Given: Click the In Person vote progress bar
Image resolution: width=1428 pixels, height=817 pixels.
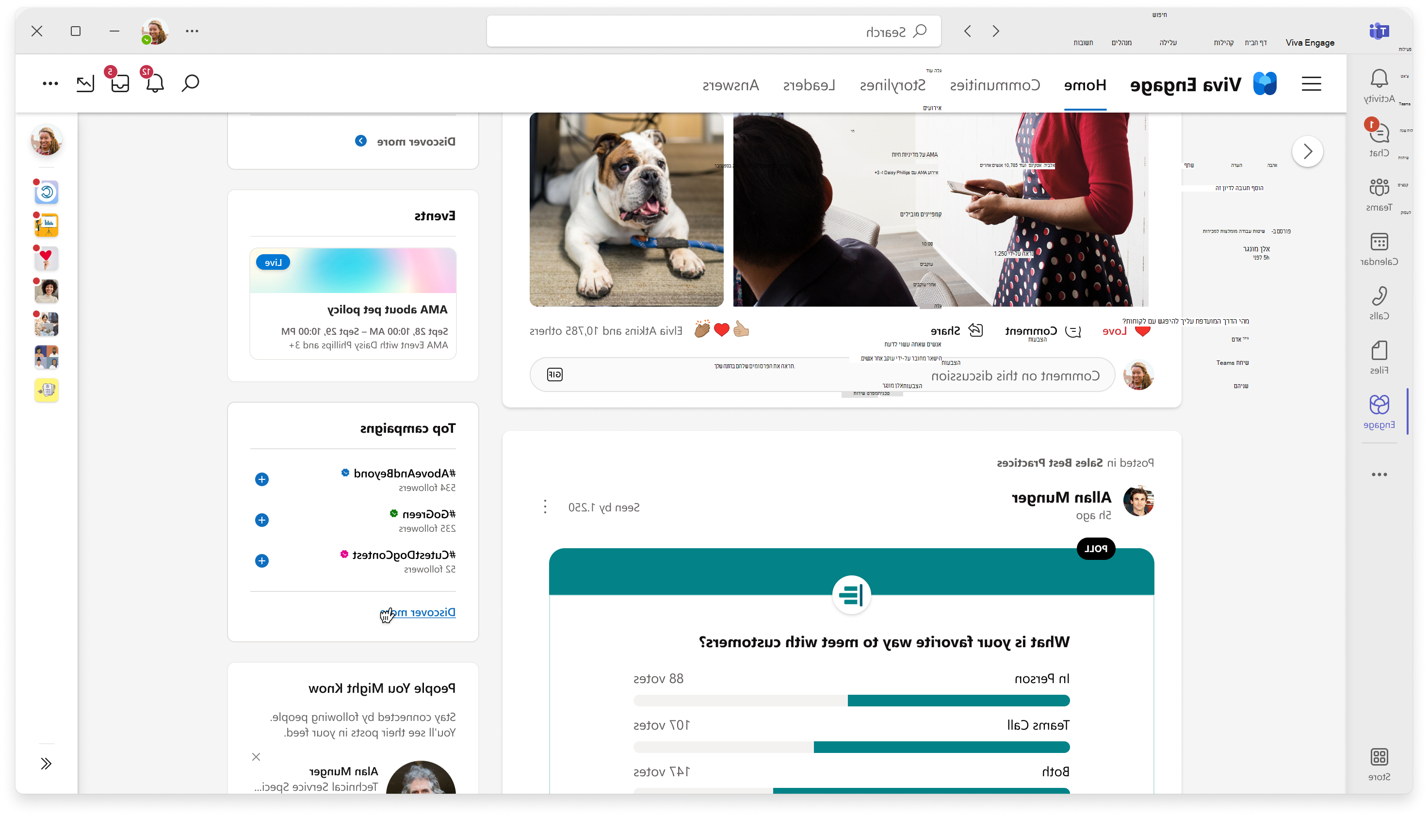Looking at the screenshot, I should pyautogui.click(x=851, y=700).
